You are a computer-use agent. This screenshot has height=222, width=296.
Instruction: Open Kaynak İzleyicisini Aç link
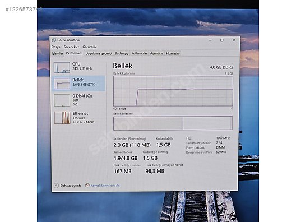[105, 186]
